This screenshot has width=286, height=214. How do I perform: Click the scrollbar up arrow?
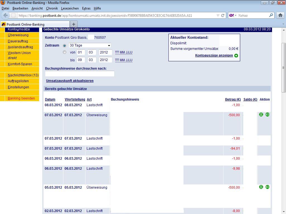[283, 30]
